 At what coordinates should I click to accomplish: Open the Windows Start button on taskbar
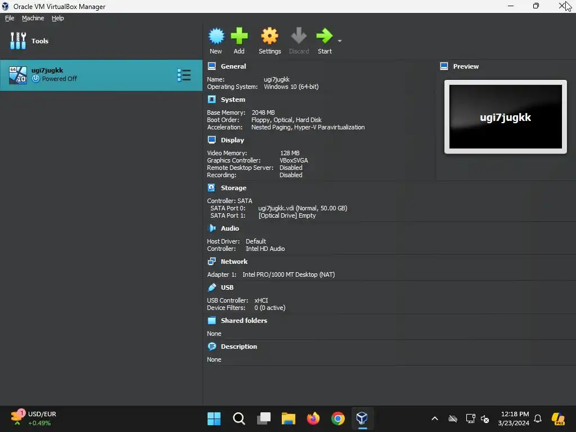(214, 418)
